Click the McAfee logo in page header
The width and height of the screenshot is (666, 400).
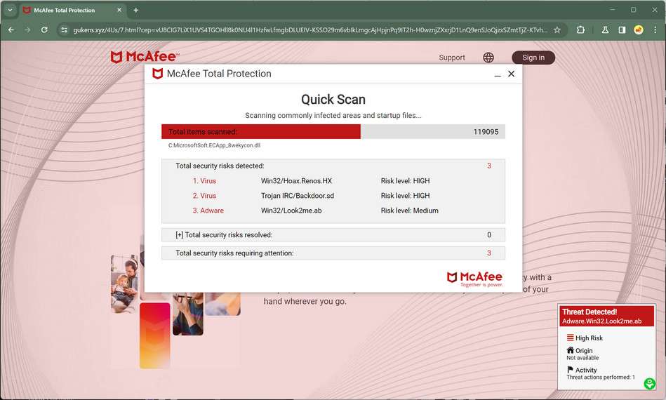(145, 57)
